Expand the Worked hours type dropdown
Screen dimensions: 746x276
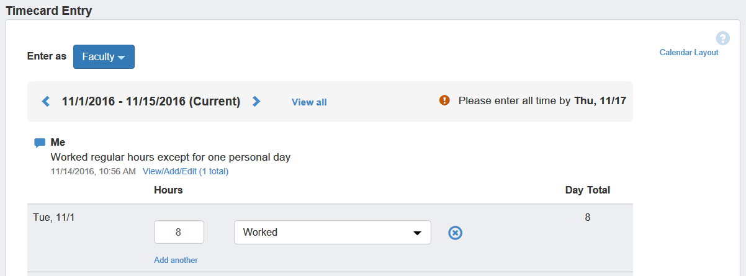point(332,233)
